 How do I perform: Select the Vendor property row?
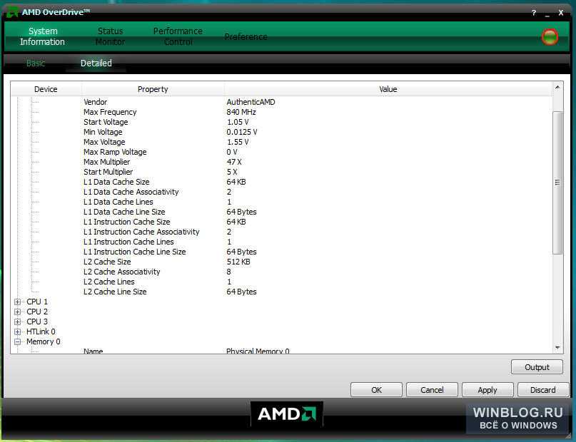(x=96, y=102)
